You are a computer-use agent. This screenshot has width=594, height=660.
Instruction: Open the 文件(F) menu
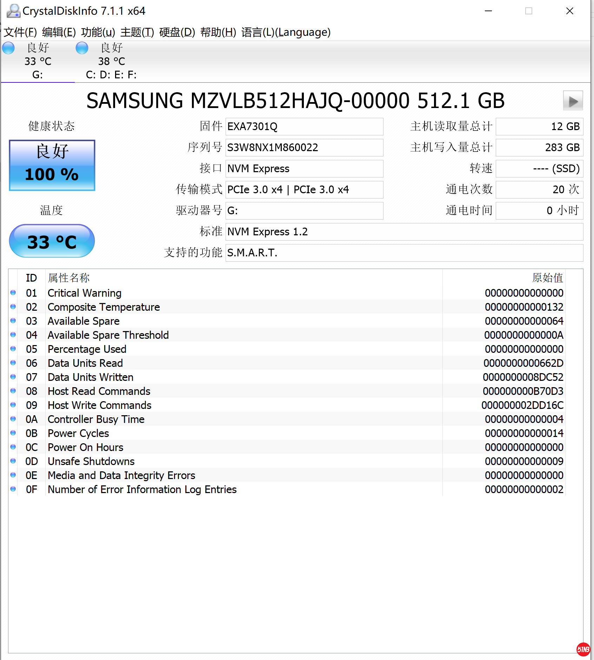20,32
